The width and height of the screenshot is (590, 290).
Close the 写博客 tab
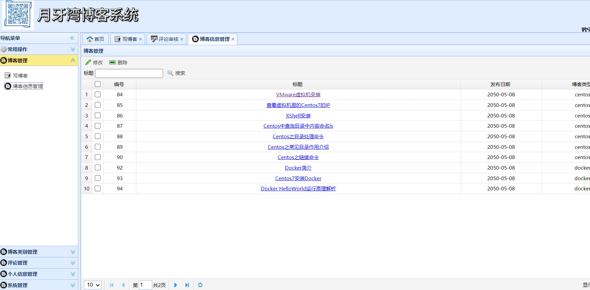(140, 39)
